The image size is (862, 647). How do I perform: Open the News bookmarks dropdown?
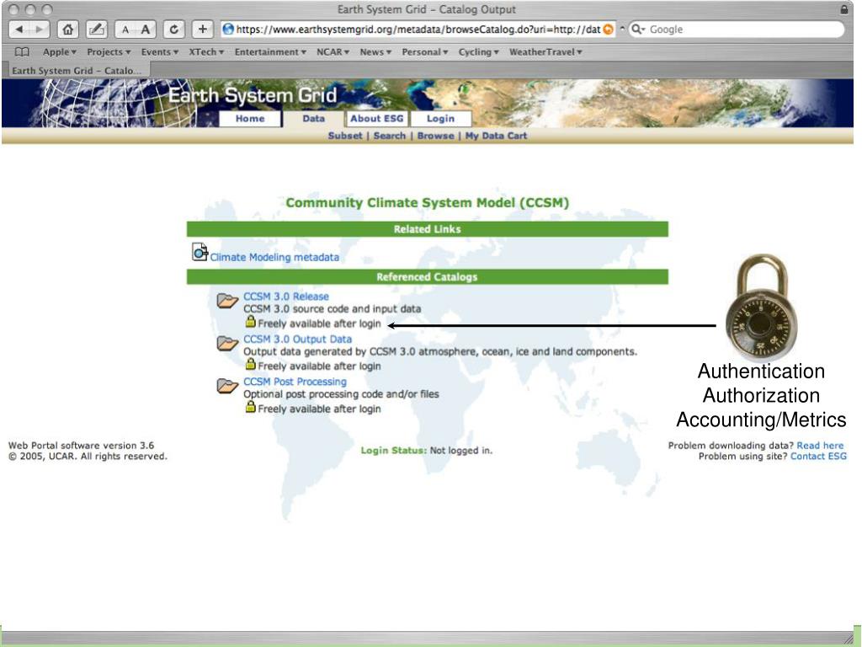(x=375, y=51)
